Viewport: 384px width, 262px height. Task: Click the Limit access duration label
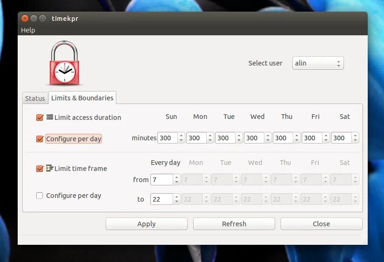pos(88,118)
